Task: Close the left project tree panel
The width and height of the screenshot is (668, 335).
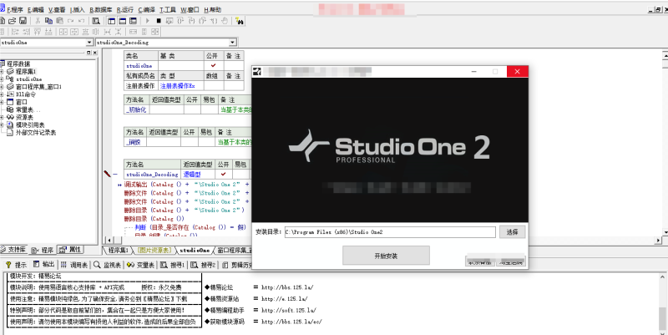Action: point(94,53)
